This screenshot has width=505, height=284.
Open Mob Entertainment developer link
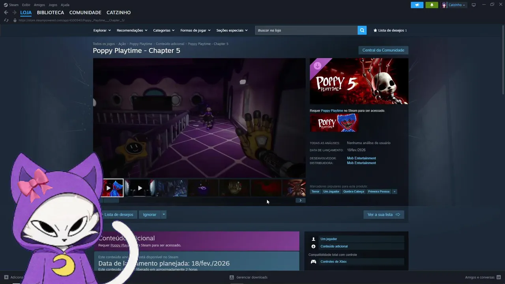pos(361,158)
